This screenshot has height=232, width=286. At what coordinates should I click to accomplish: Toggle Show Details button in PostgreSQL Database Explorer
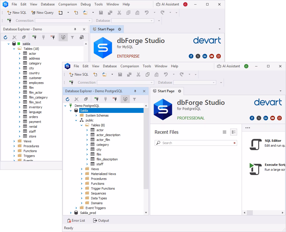[125, 99]
